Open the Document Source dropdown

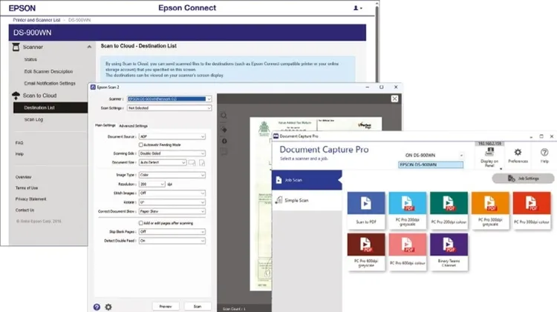coord(172,137)
